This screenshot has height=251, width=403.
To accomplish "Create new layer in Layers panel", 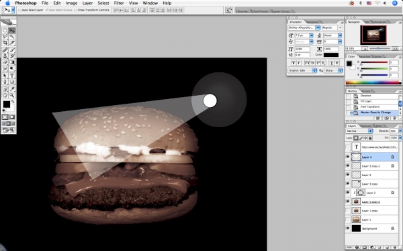I will [387, 248].
